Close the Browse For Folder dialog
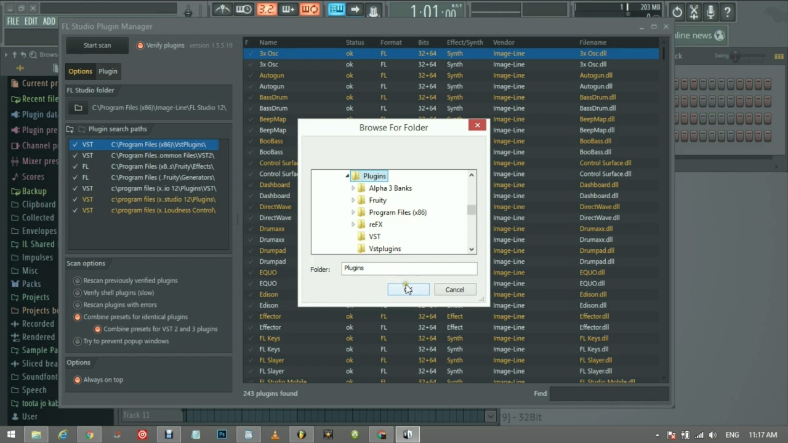The width and height of the screenshot is (788, 443). [x=477, y=125]
